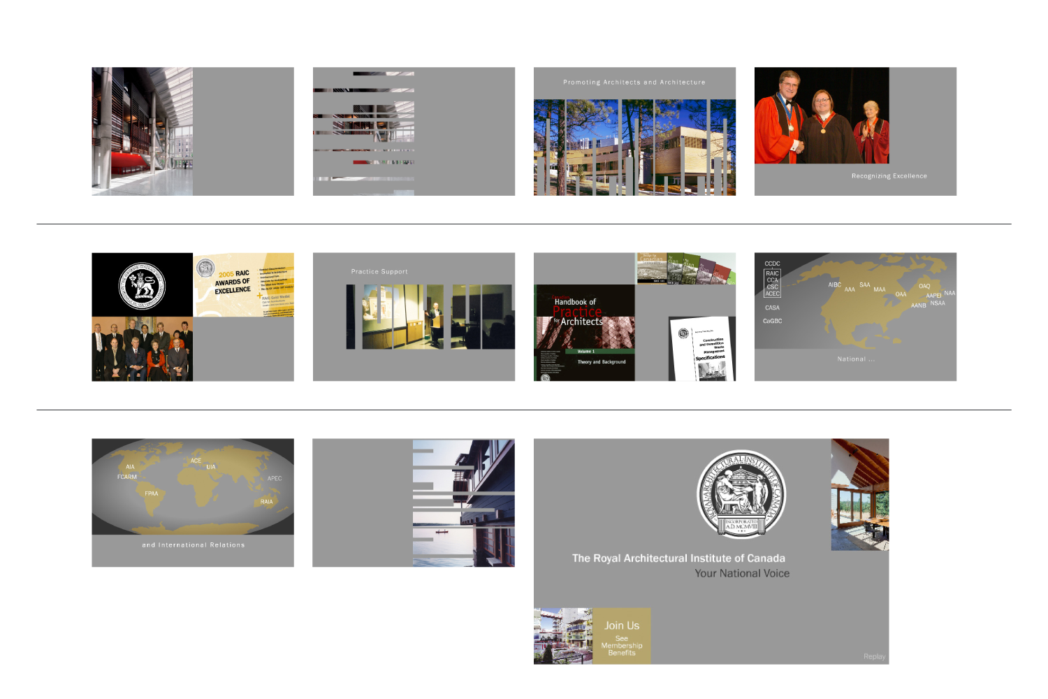Viewport: 1048px width, 699px height.
Task: Click the CCDC label on the map frame
Action: coord(772,264)
